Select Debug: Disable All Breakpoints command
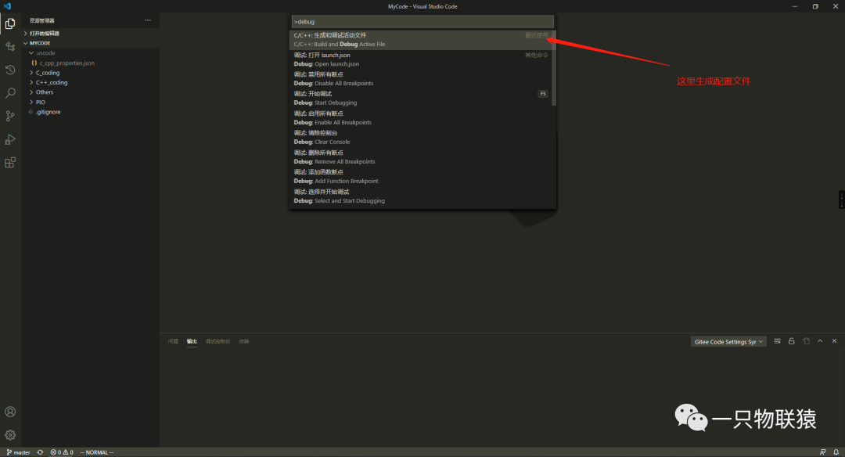845x457 pixels. coord(420,79)
